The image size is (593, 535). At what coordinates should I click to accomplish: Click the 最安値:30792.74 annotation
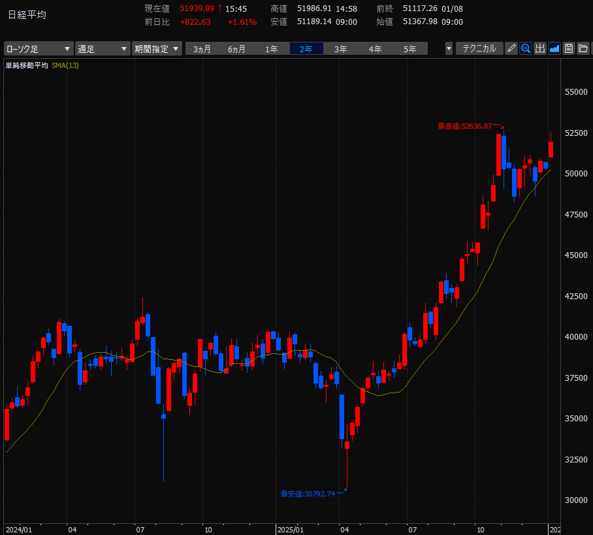(308, 494)
